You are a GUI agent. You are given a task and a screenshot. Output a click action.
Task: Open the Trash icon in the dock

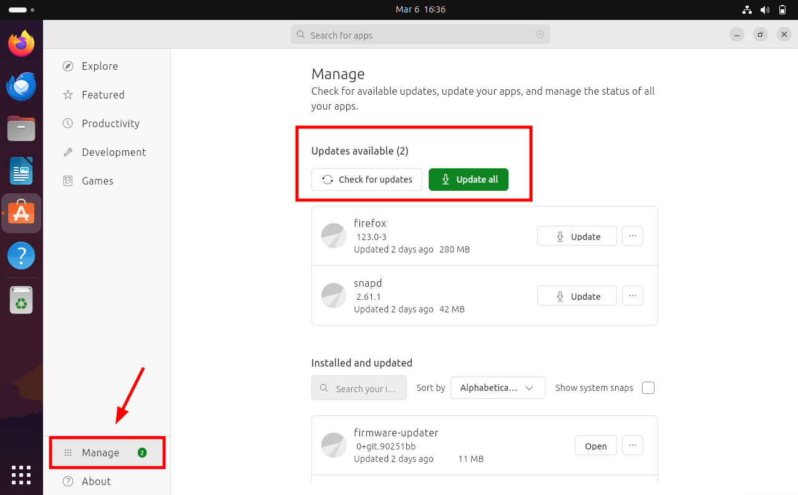click(x=21, y=300)
